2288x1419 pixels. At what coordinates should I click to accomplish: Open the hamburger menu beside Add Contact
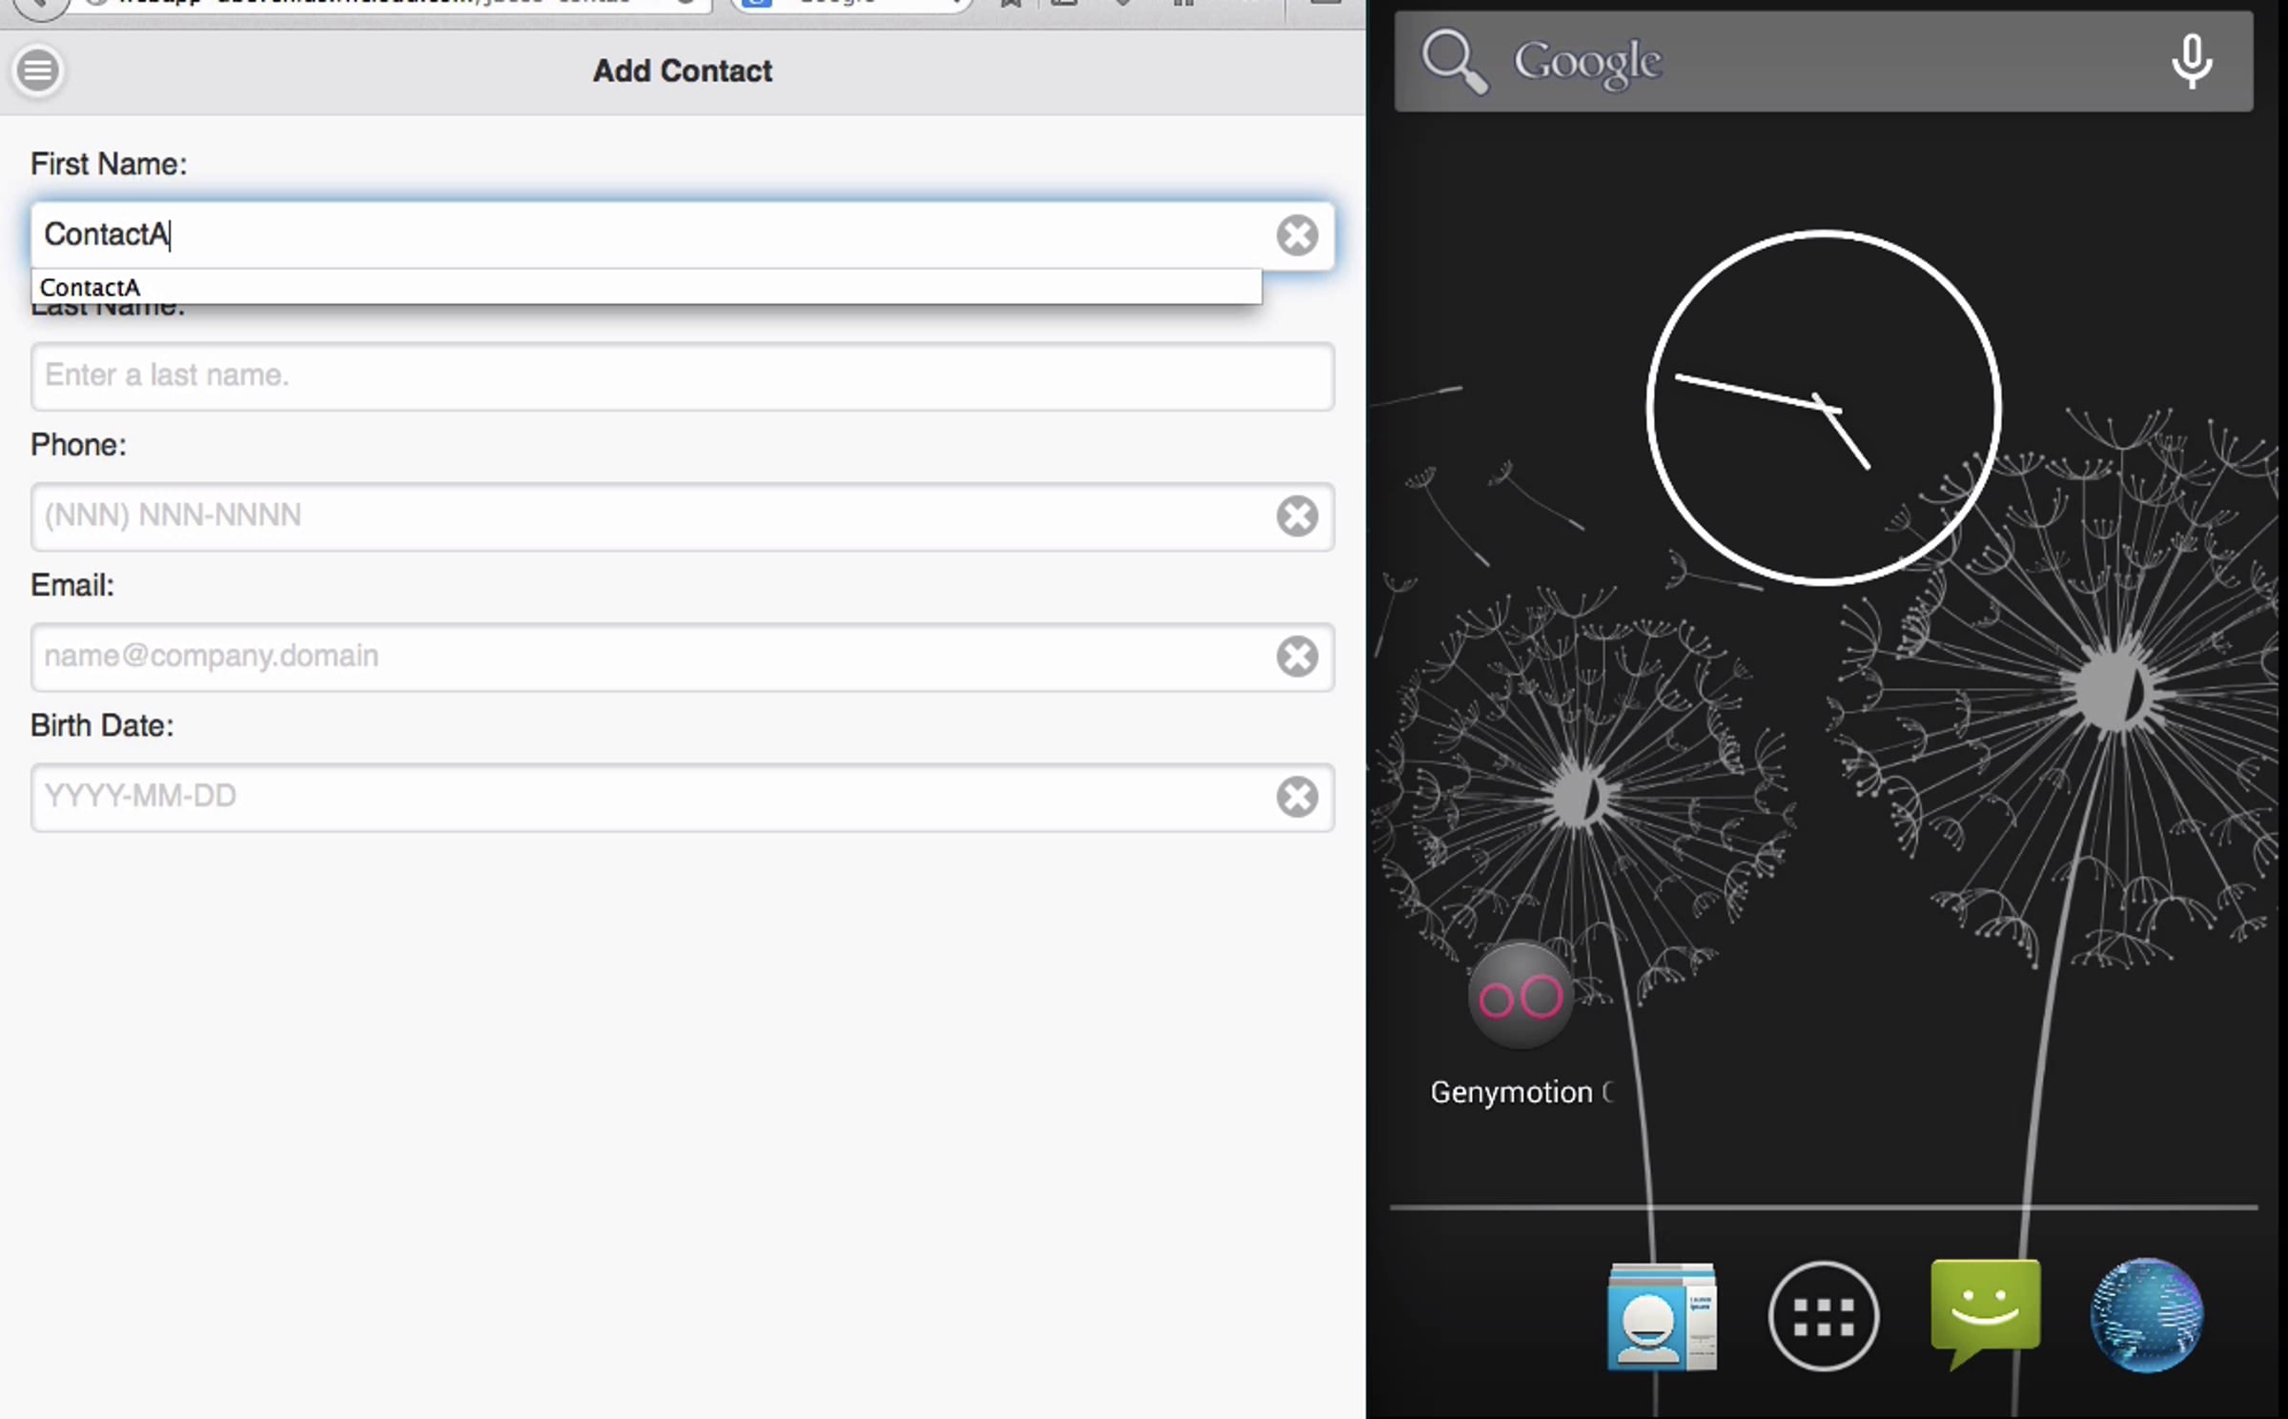click(38, 71)
